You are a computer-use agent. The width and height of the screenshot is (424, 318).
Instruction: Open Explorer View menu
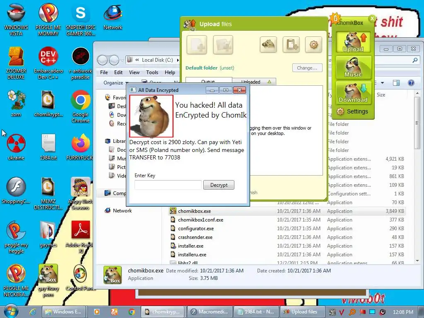(x=134, y=72)
